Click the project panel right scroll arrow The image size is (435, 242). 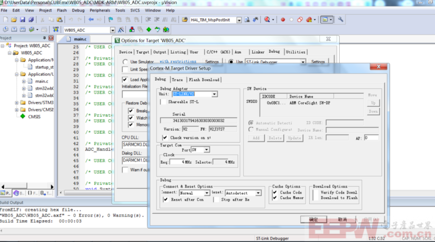[x=52, y=187]
